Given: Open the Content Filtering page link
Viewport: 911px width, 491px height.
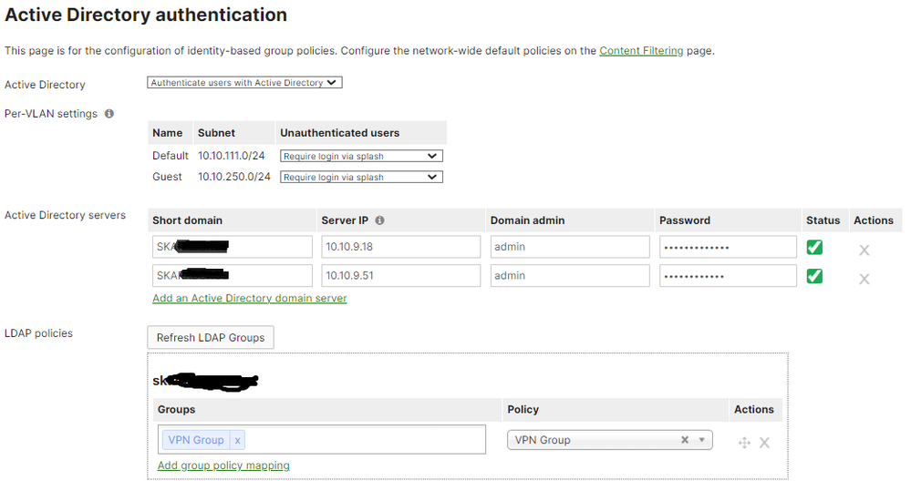Looking at the screenshot, I should [641, 51].
